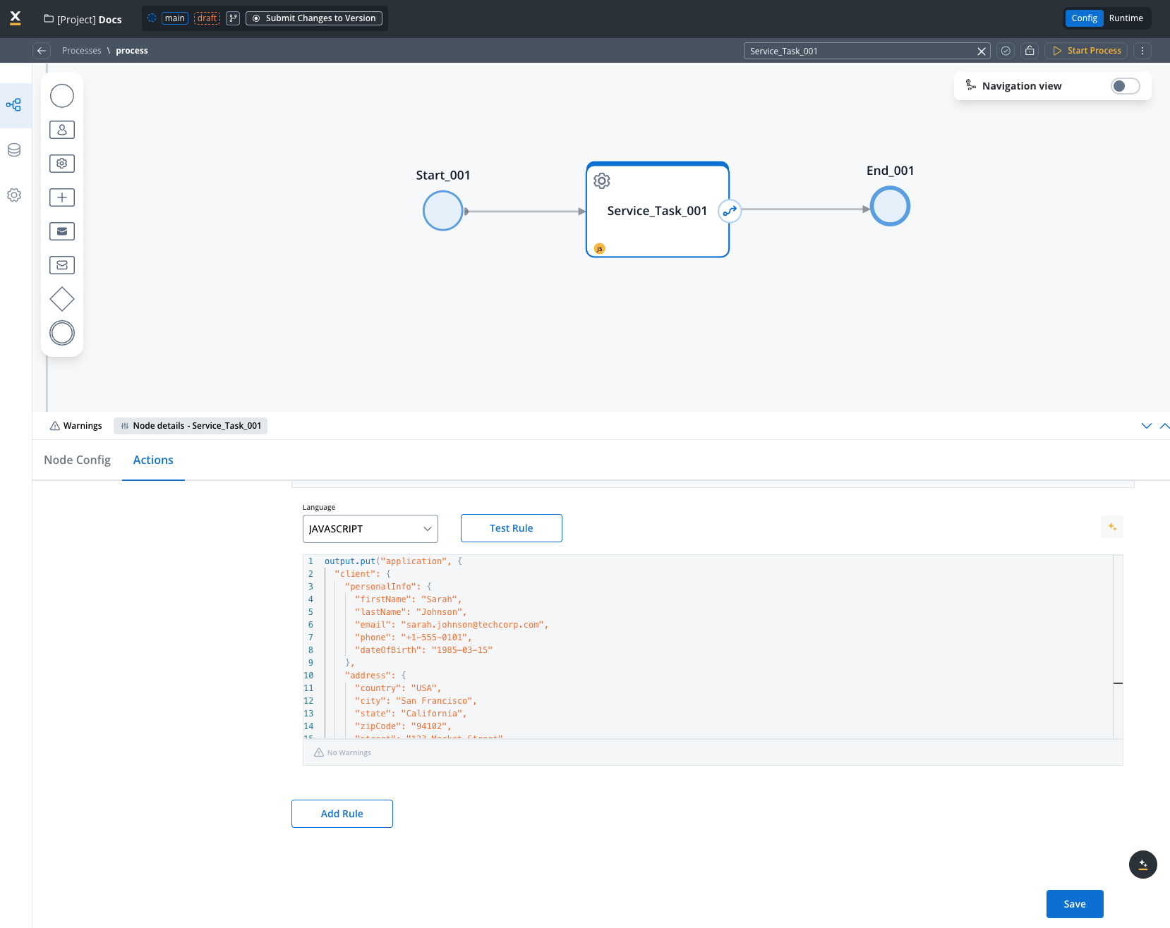Click the Test Rule button
The image size is (1170, 928).
tap(512, 528)
